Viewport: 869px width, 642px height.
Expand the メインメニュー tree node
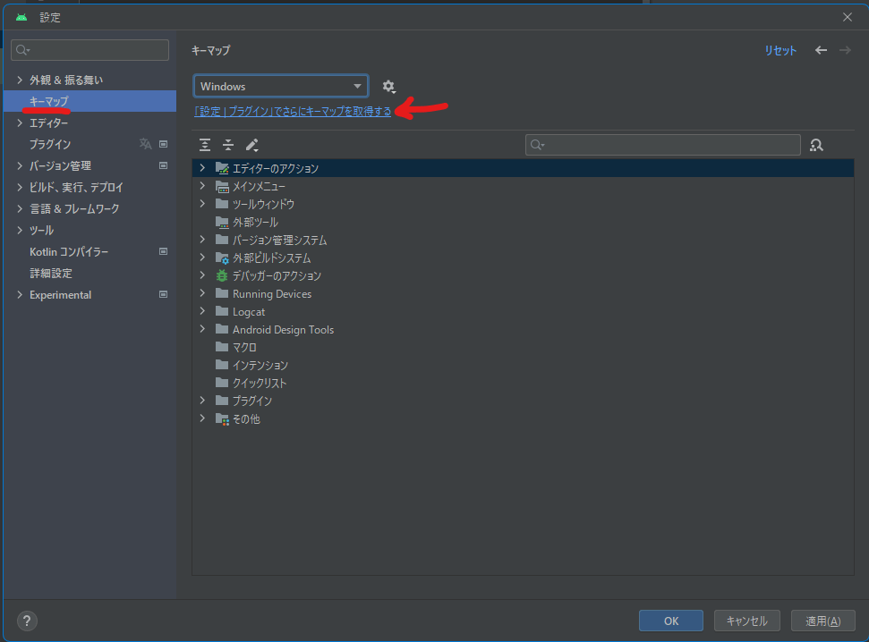202,186
